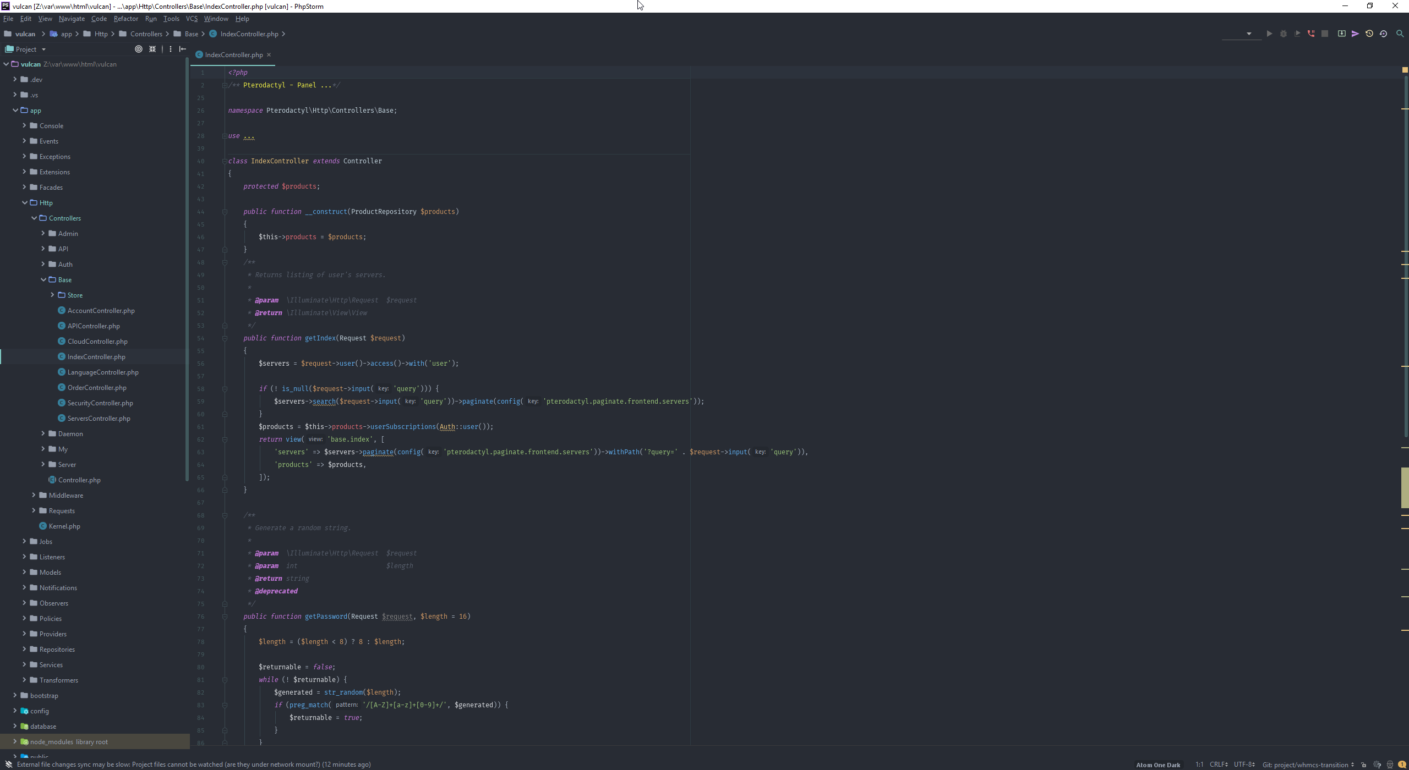Click scroll-from-source target icon in Project panel
1409x770 pixels.
pyautogui.click(x=139, y=49)
